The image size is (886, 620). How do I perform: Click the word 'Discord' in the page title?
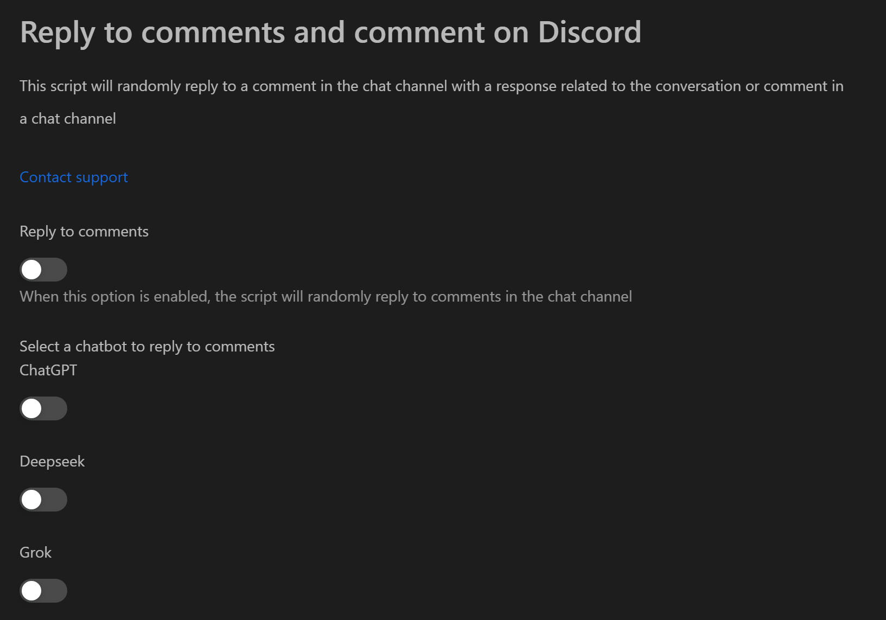pyautogui.click(x=590, y=32)
